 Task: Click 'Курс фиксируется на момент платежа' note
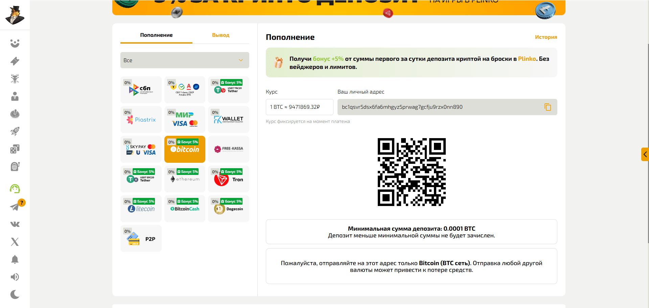(308, 122)
